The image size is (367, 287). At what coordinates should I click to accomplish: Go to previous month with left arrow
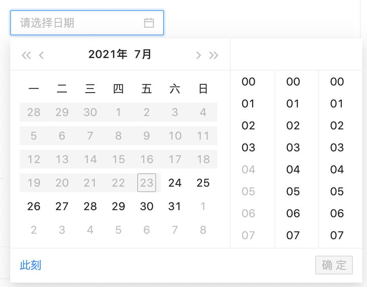pos(42,55)
